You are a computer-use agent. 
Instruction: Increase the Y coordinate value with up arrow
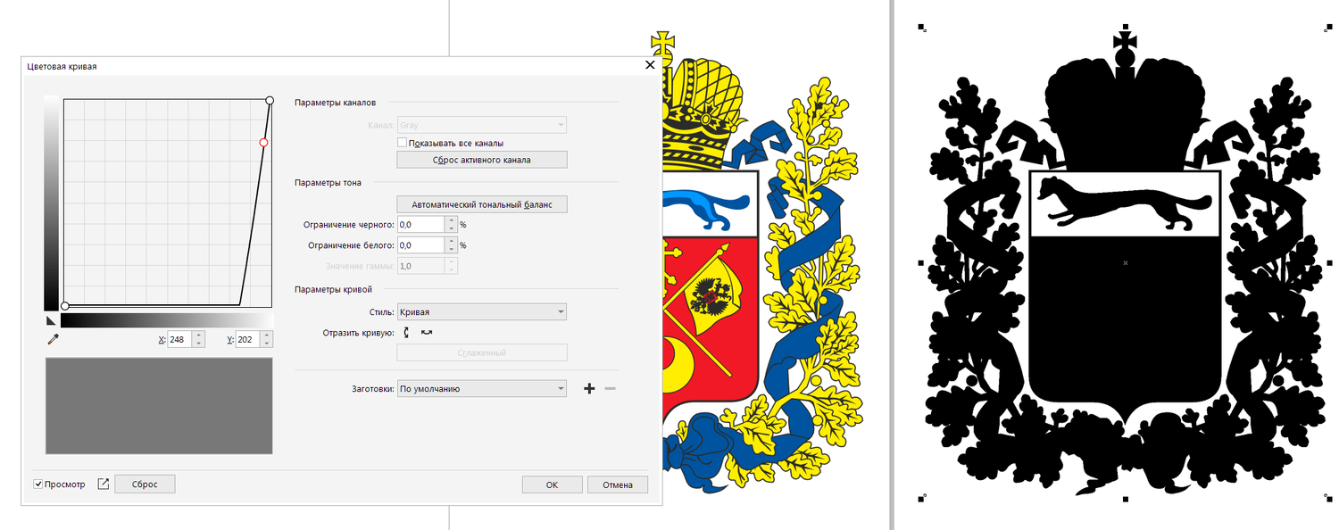pyautogui.click(x=267, y=335)
